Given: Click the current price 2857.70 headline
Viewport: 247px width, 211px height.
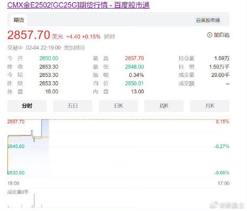Looking at the screenshot, I should [x=29, y=35].
